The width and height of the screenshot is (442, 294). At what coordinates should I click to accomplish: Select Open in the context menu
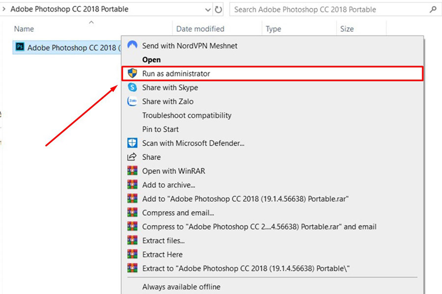272,60
